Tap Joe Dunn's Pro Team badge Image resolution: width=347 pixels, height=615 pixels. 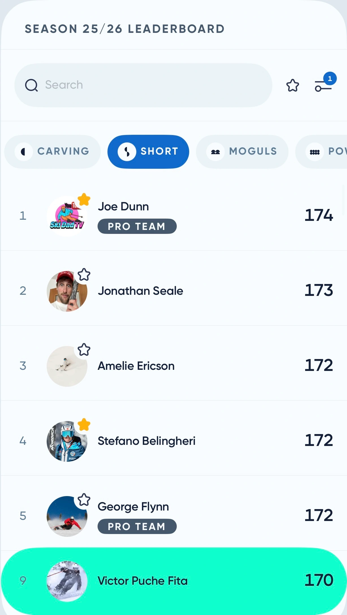(137, 226)
